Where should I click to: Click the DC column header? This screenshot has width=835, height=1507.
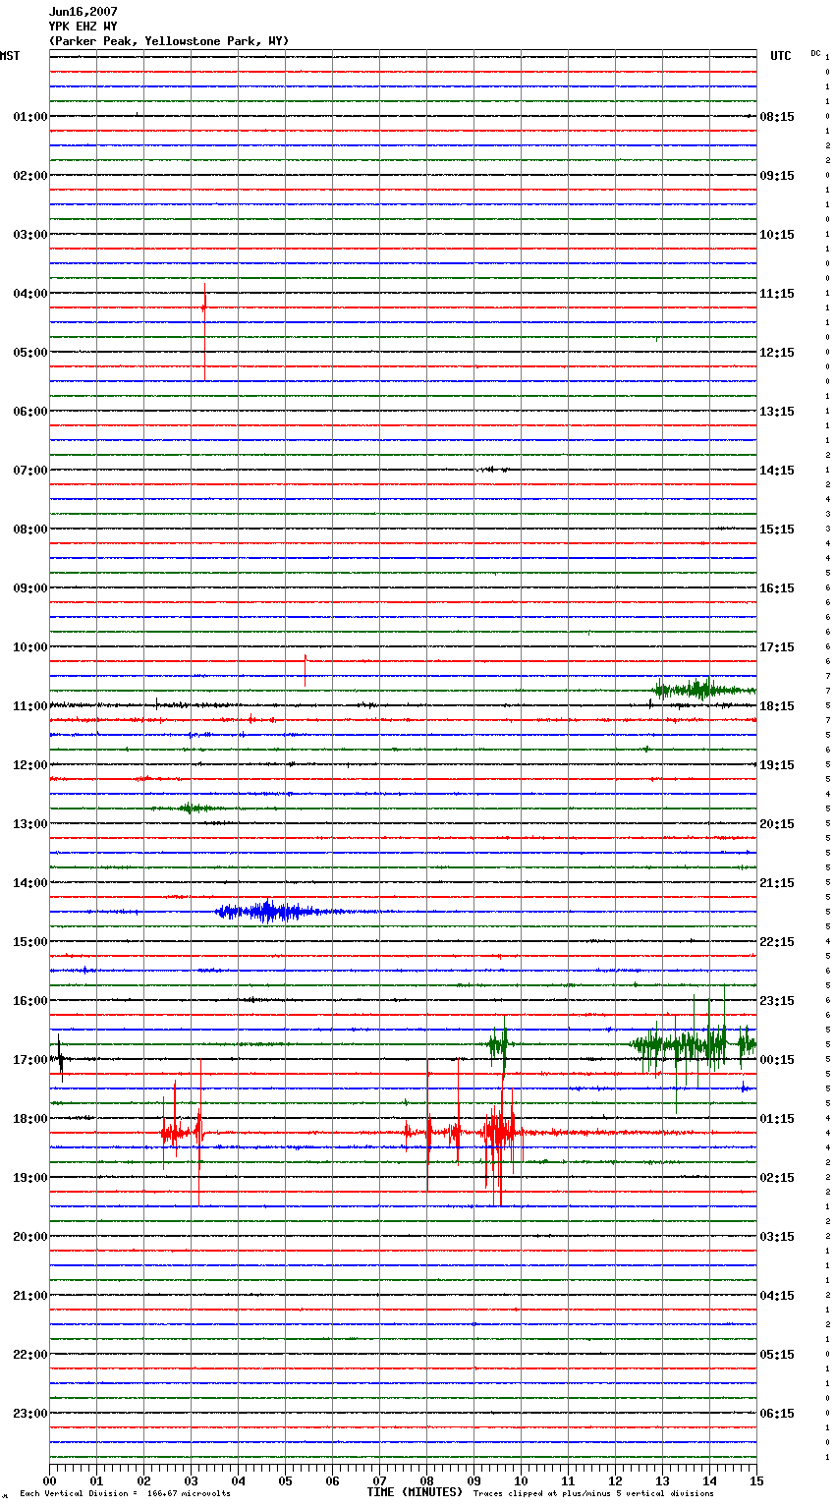tap(815, 53)
